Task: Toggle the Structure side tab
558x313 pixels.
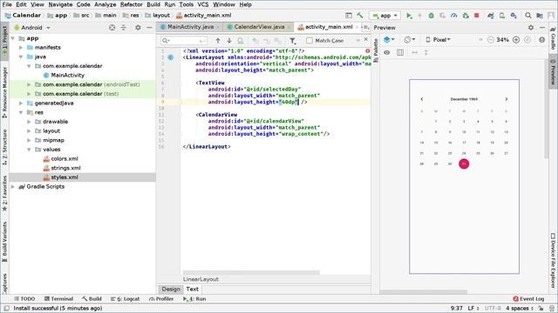Action: (x=4, y=147)
